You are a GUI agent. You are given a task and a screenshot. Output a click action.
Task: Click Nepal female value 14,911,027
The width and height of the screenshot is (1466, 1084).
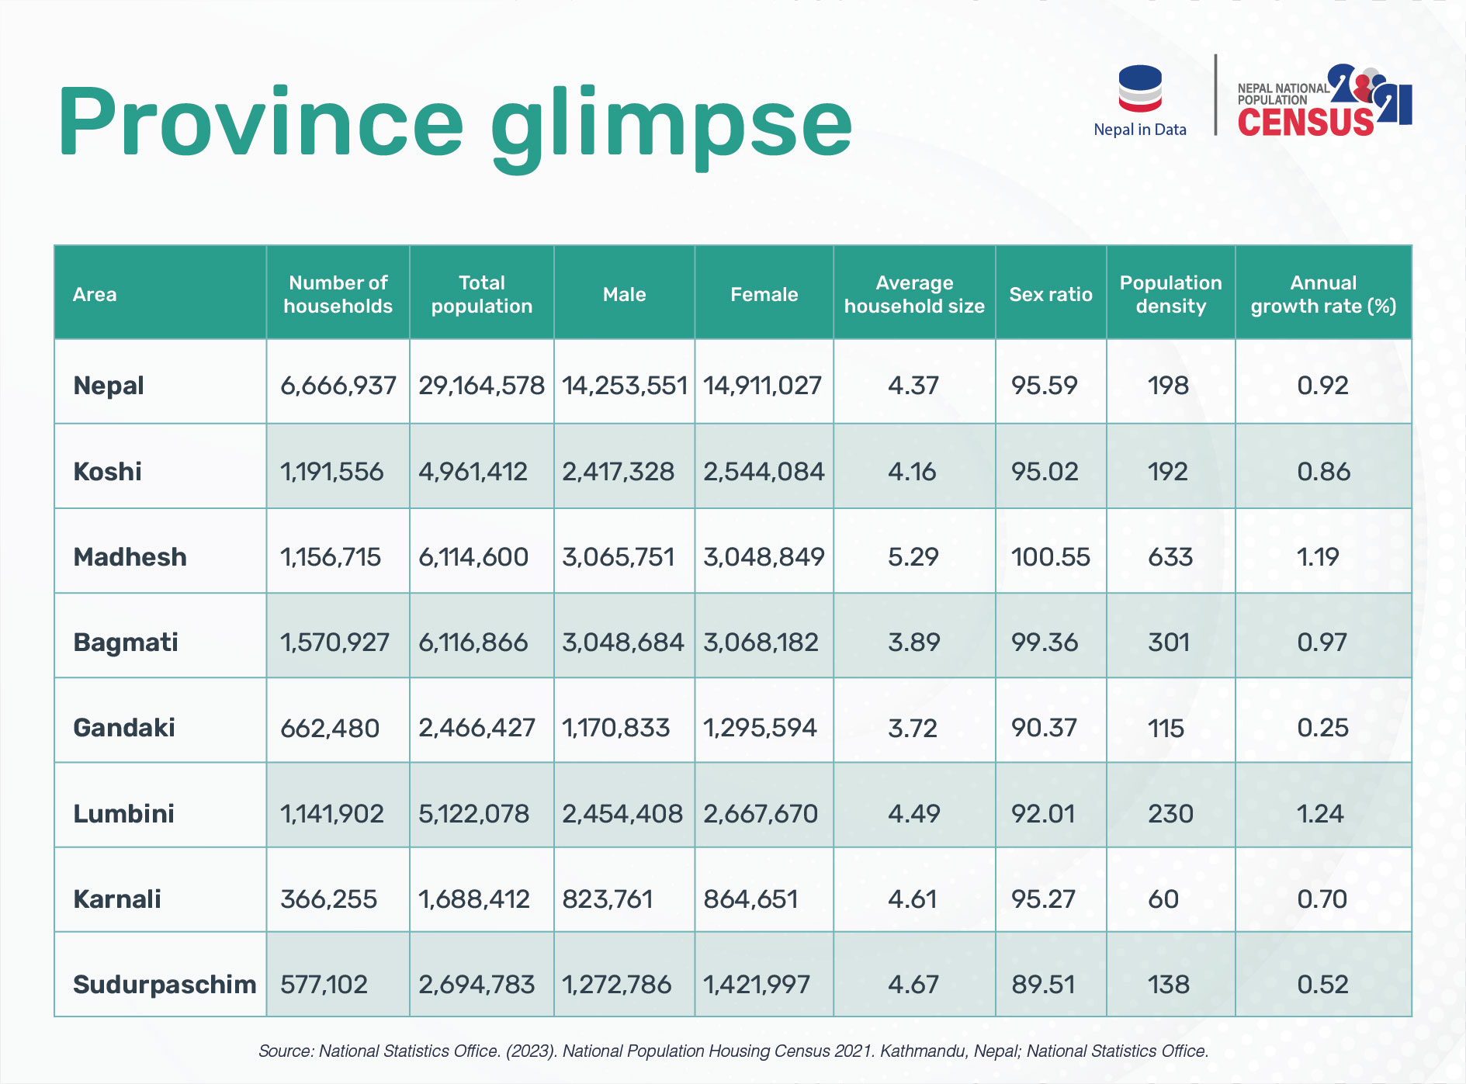(762, 386)
